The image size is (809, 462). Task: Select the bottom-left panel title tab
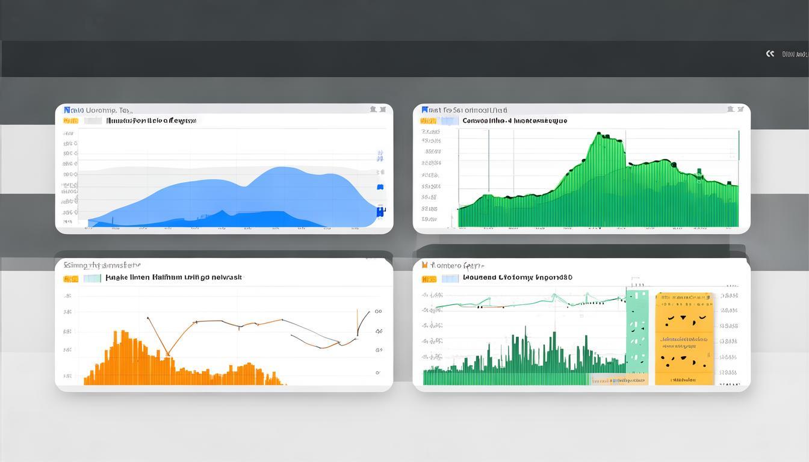coord(102,265)
